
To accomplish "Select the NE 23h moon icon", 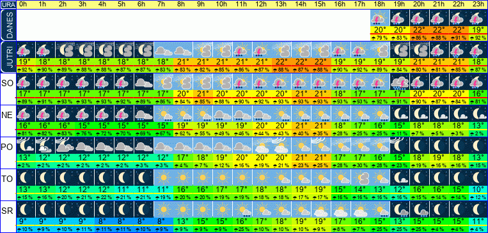I will tap(478, 113).
